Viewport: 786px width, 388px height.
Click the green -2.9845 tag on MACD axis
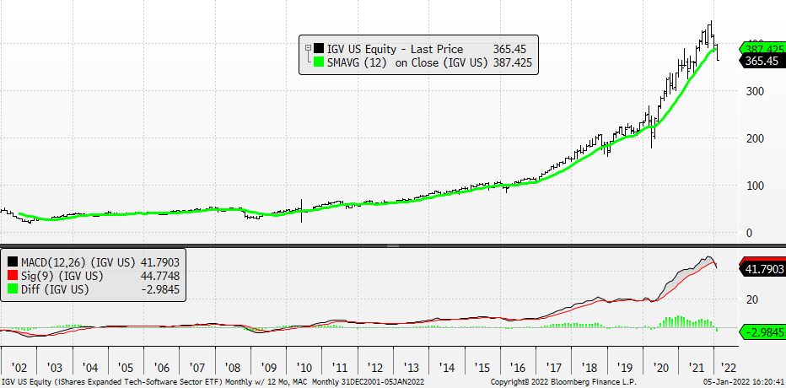(x=762, y=332)
